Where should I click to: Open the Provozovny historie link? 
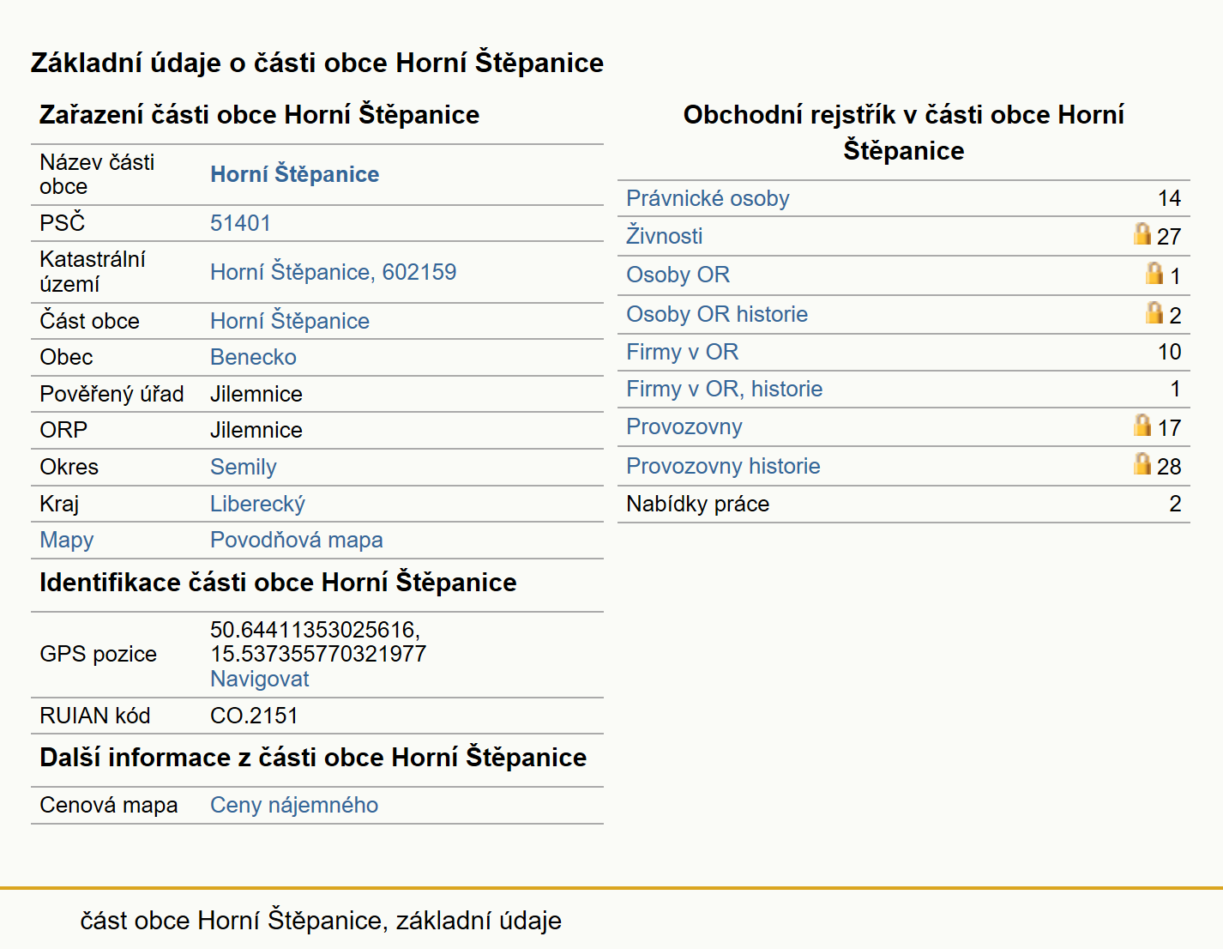pyautogui.click(x=723, y=466)
